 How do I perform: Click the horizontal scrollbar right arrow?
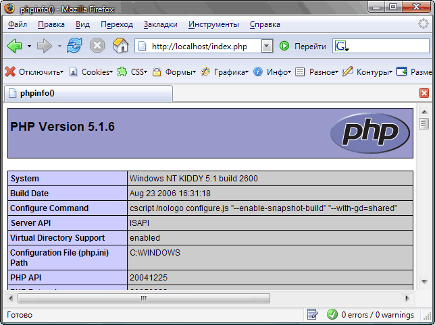pyautogui.click(x=407, y=298)
